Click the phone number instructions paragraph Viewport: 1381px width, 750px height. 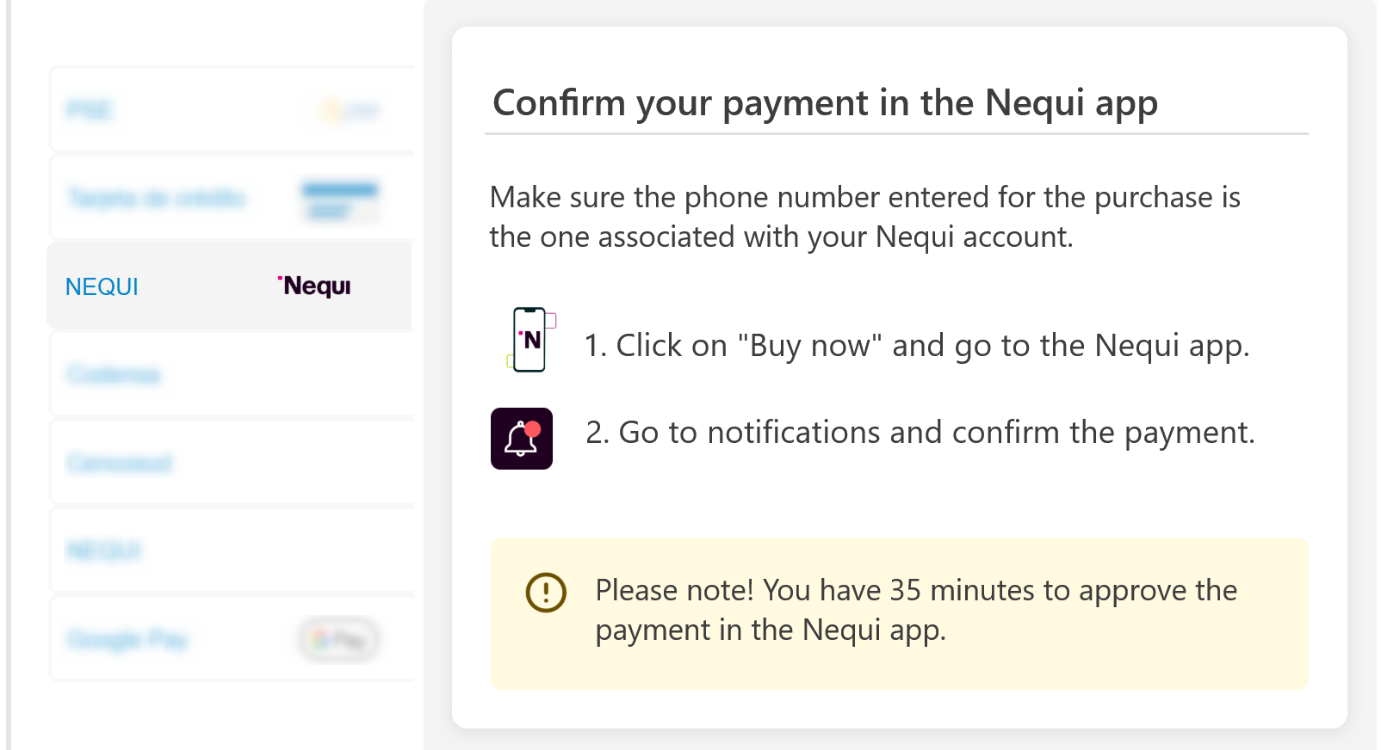(x=865, y=217)
